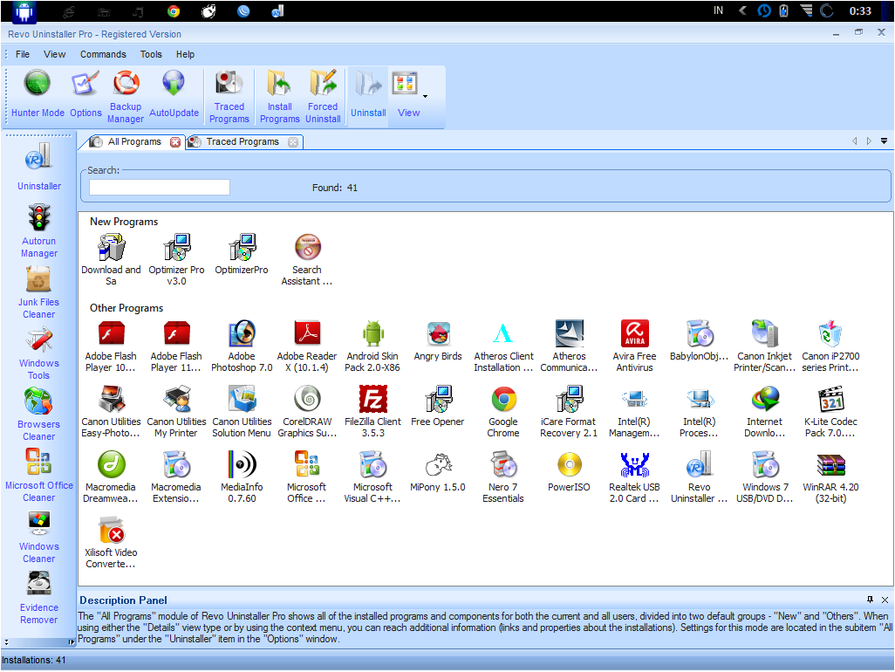Select Macromedia Dreamweaver entry

[x=111, y=477]
